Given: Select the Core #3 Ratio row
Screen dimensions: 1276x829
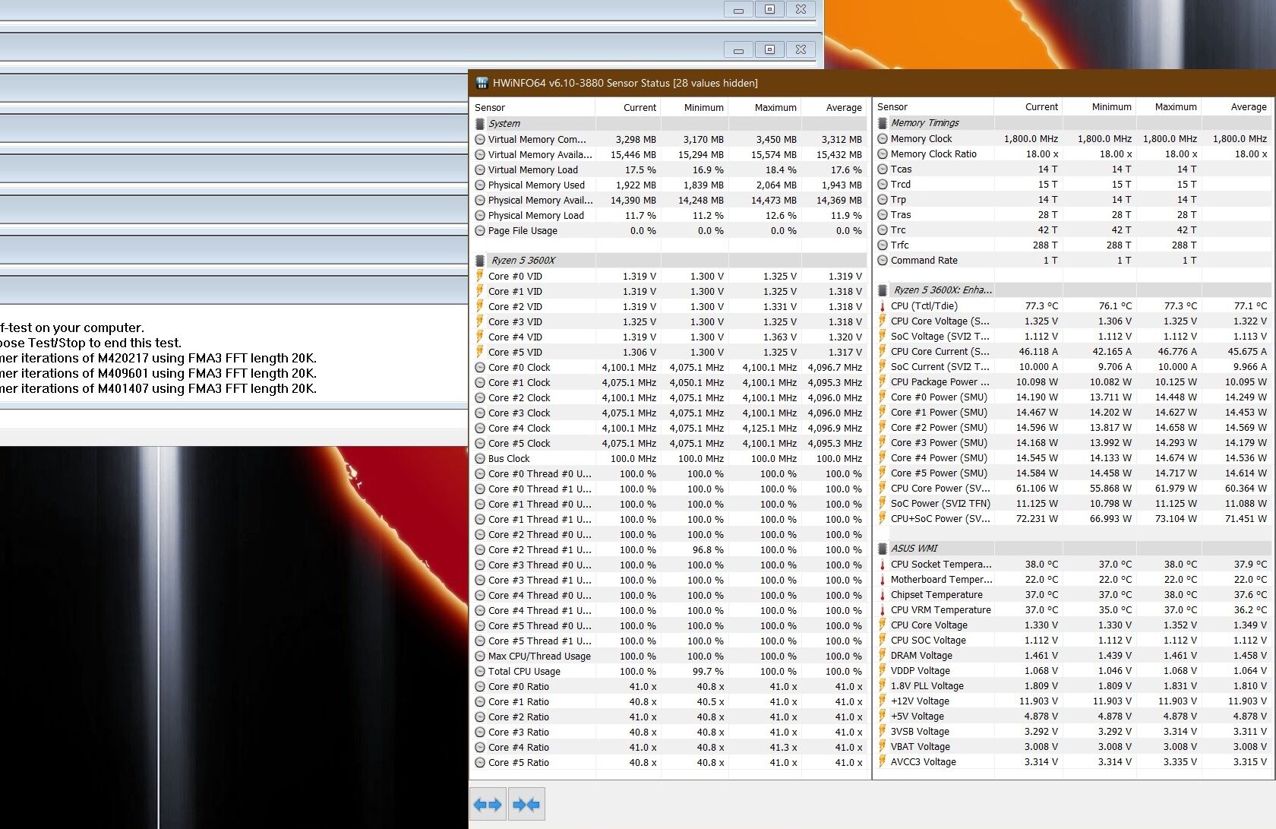Looking at the screenshot, I should [x=668, y=732].
